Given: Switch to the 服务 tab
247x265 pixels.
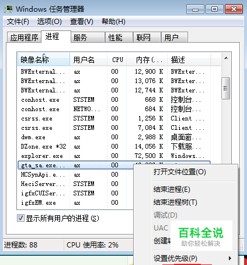Looking at the screenshot, I should [x=88, y=37].
